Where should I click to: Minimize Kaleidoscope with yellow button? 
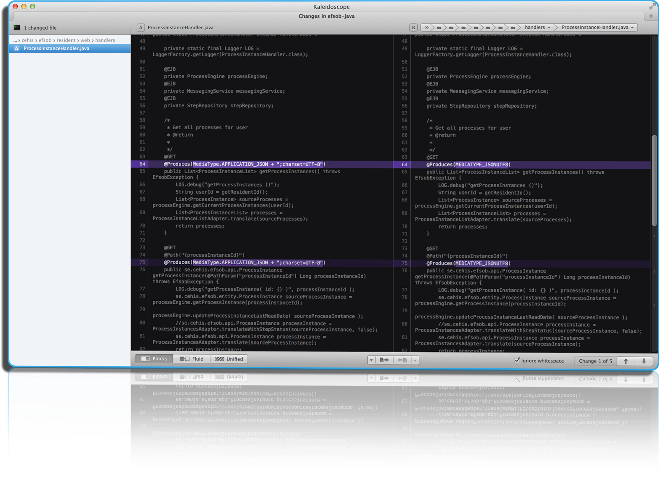pos(24,6)
